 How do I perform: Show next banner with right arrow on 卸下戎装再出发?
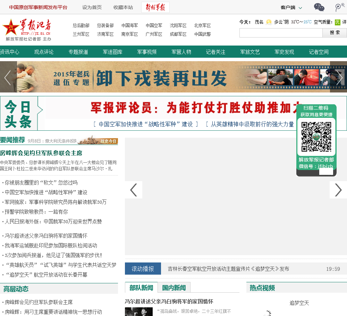(x=339, y=78)
